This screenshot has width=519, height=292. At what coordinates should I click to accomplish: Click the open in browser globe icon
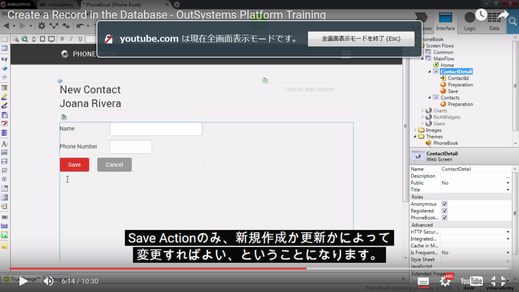pyautogui.click(x=24, y=39)
